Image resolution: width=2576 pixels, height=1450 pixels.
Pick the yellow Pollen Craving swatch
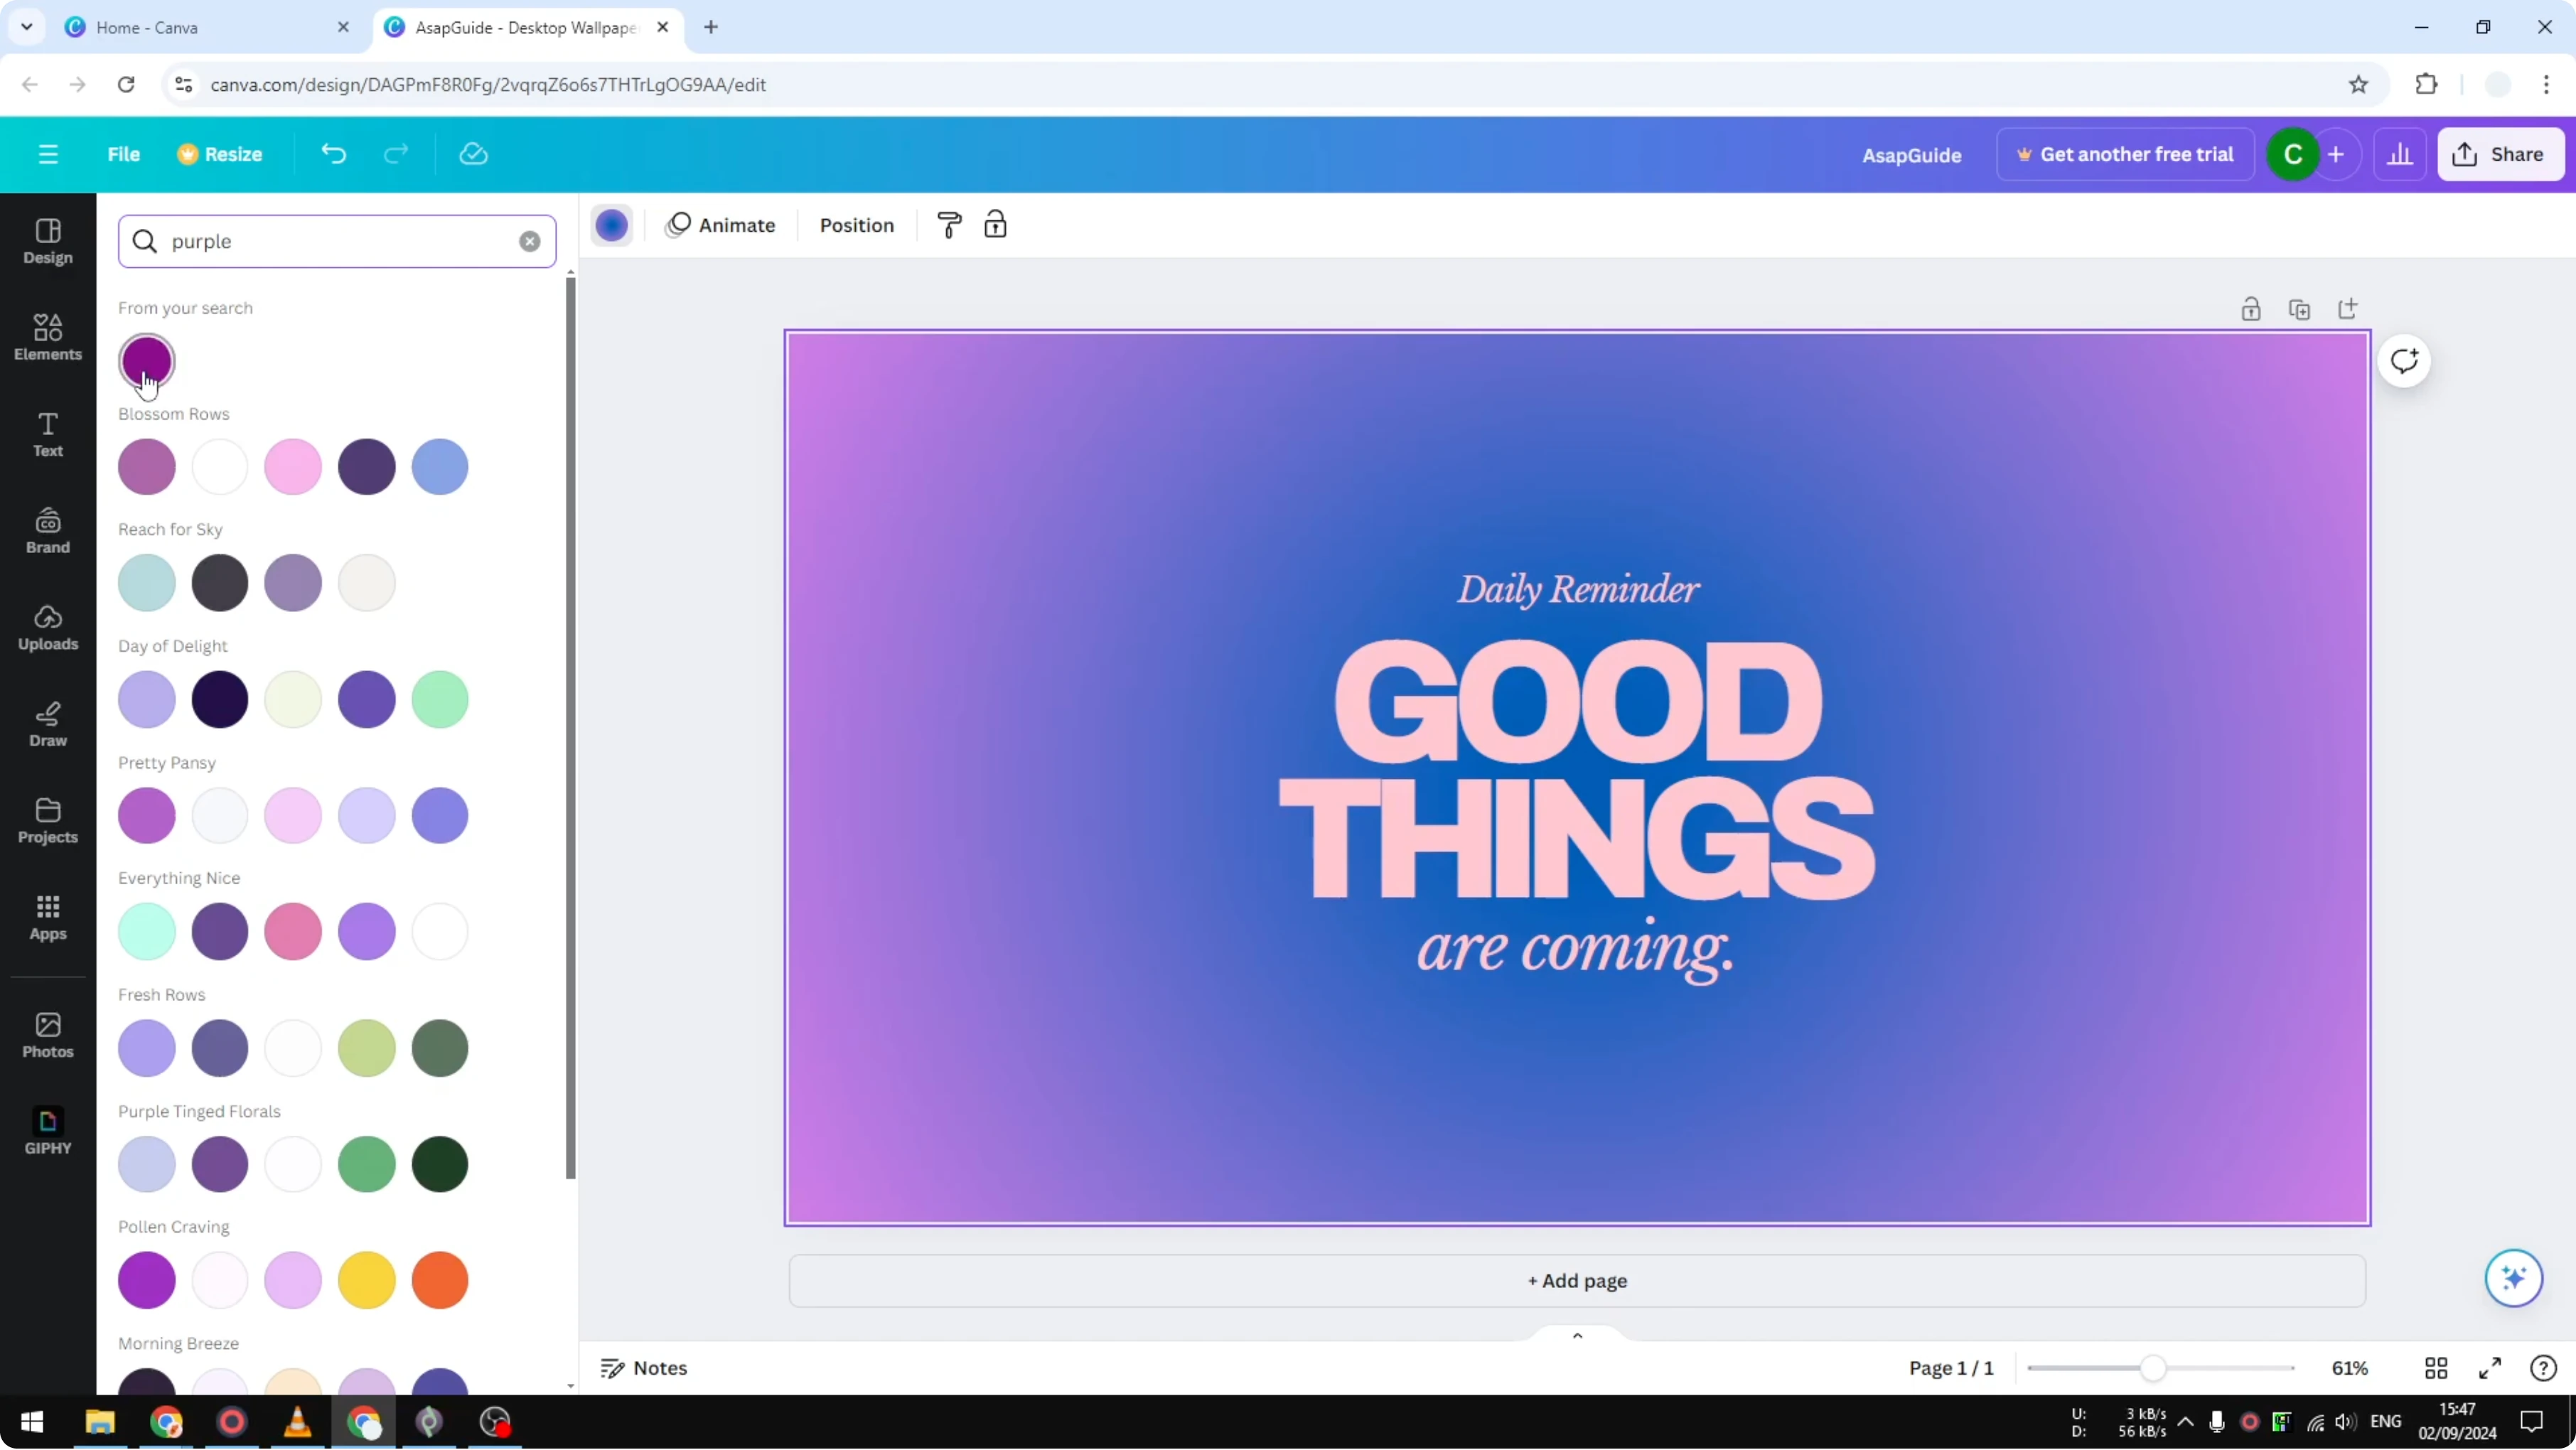point(366,1280)
